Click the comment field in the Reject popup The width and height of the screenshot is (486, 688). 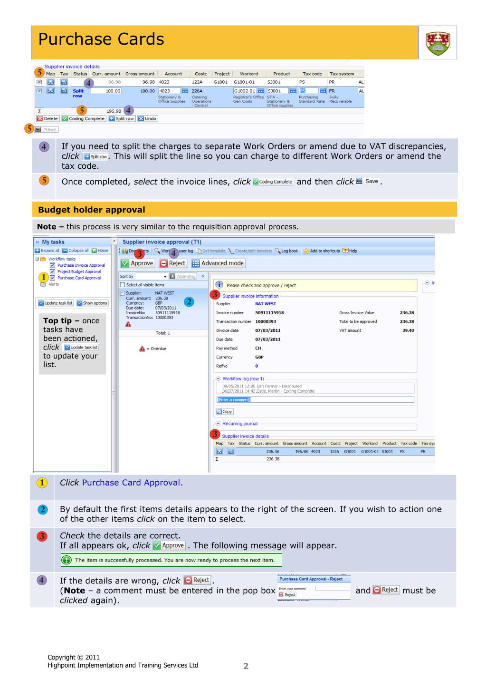(333, 589)
